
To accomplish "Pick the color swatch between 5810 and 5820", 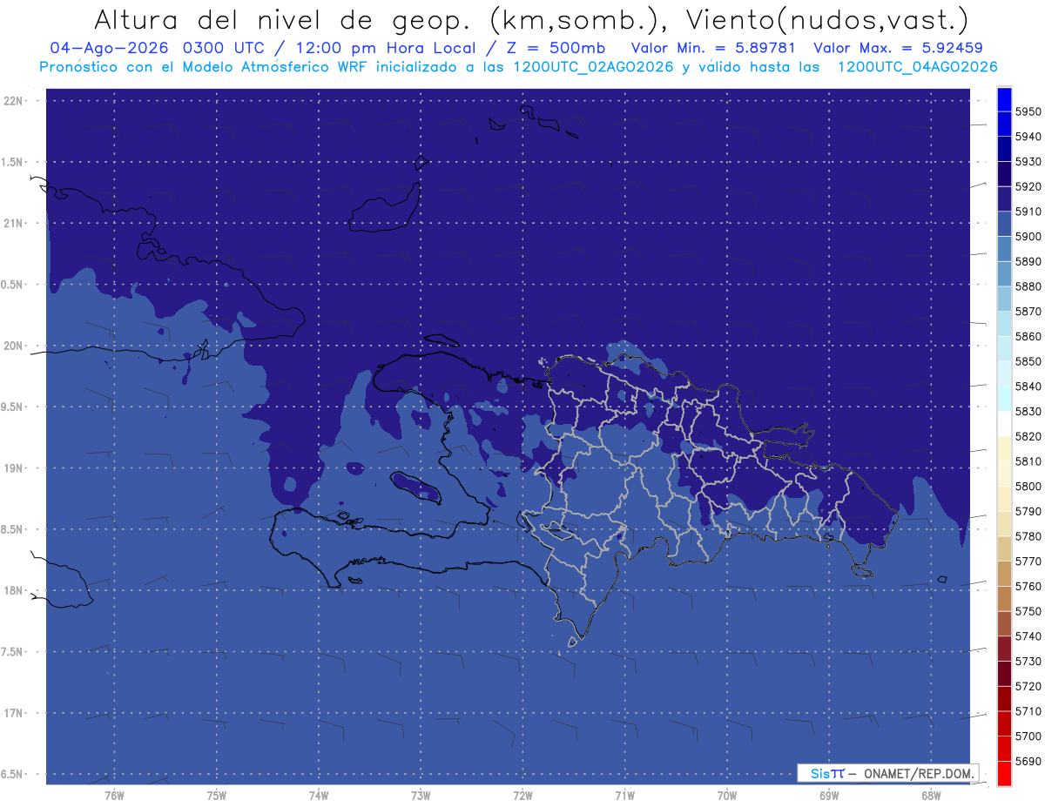I will pyautogui.click(x=1004, y=448).
